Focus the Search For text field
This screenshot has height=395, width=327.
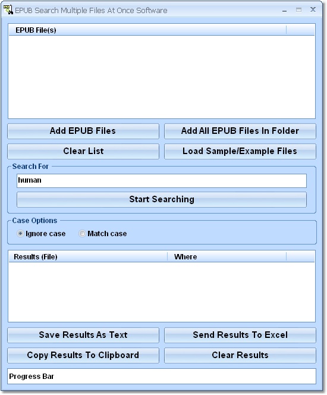pos(161,181)
